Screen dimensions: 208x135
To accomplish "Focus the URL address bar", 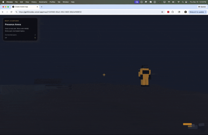I will pyautogui.click(x=87, y=12).
